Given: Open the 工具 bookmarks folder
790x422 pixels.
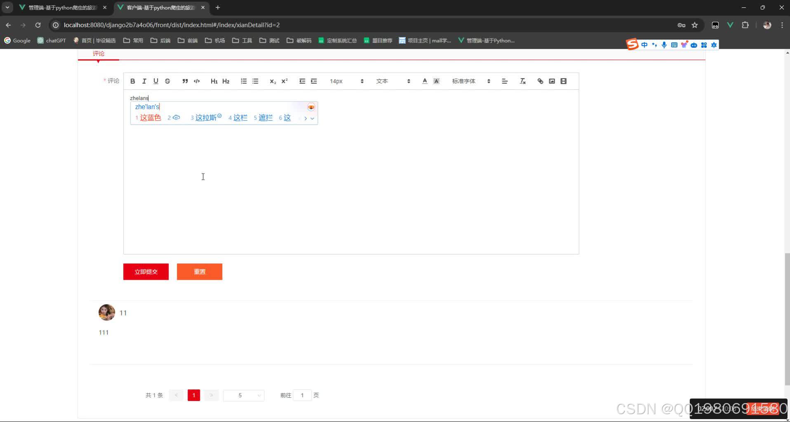Looking at the screenshot, I should tap(242, 40).
